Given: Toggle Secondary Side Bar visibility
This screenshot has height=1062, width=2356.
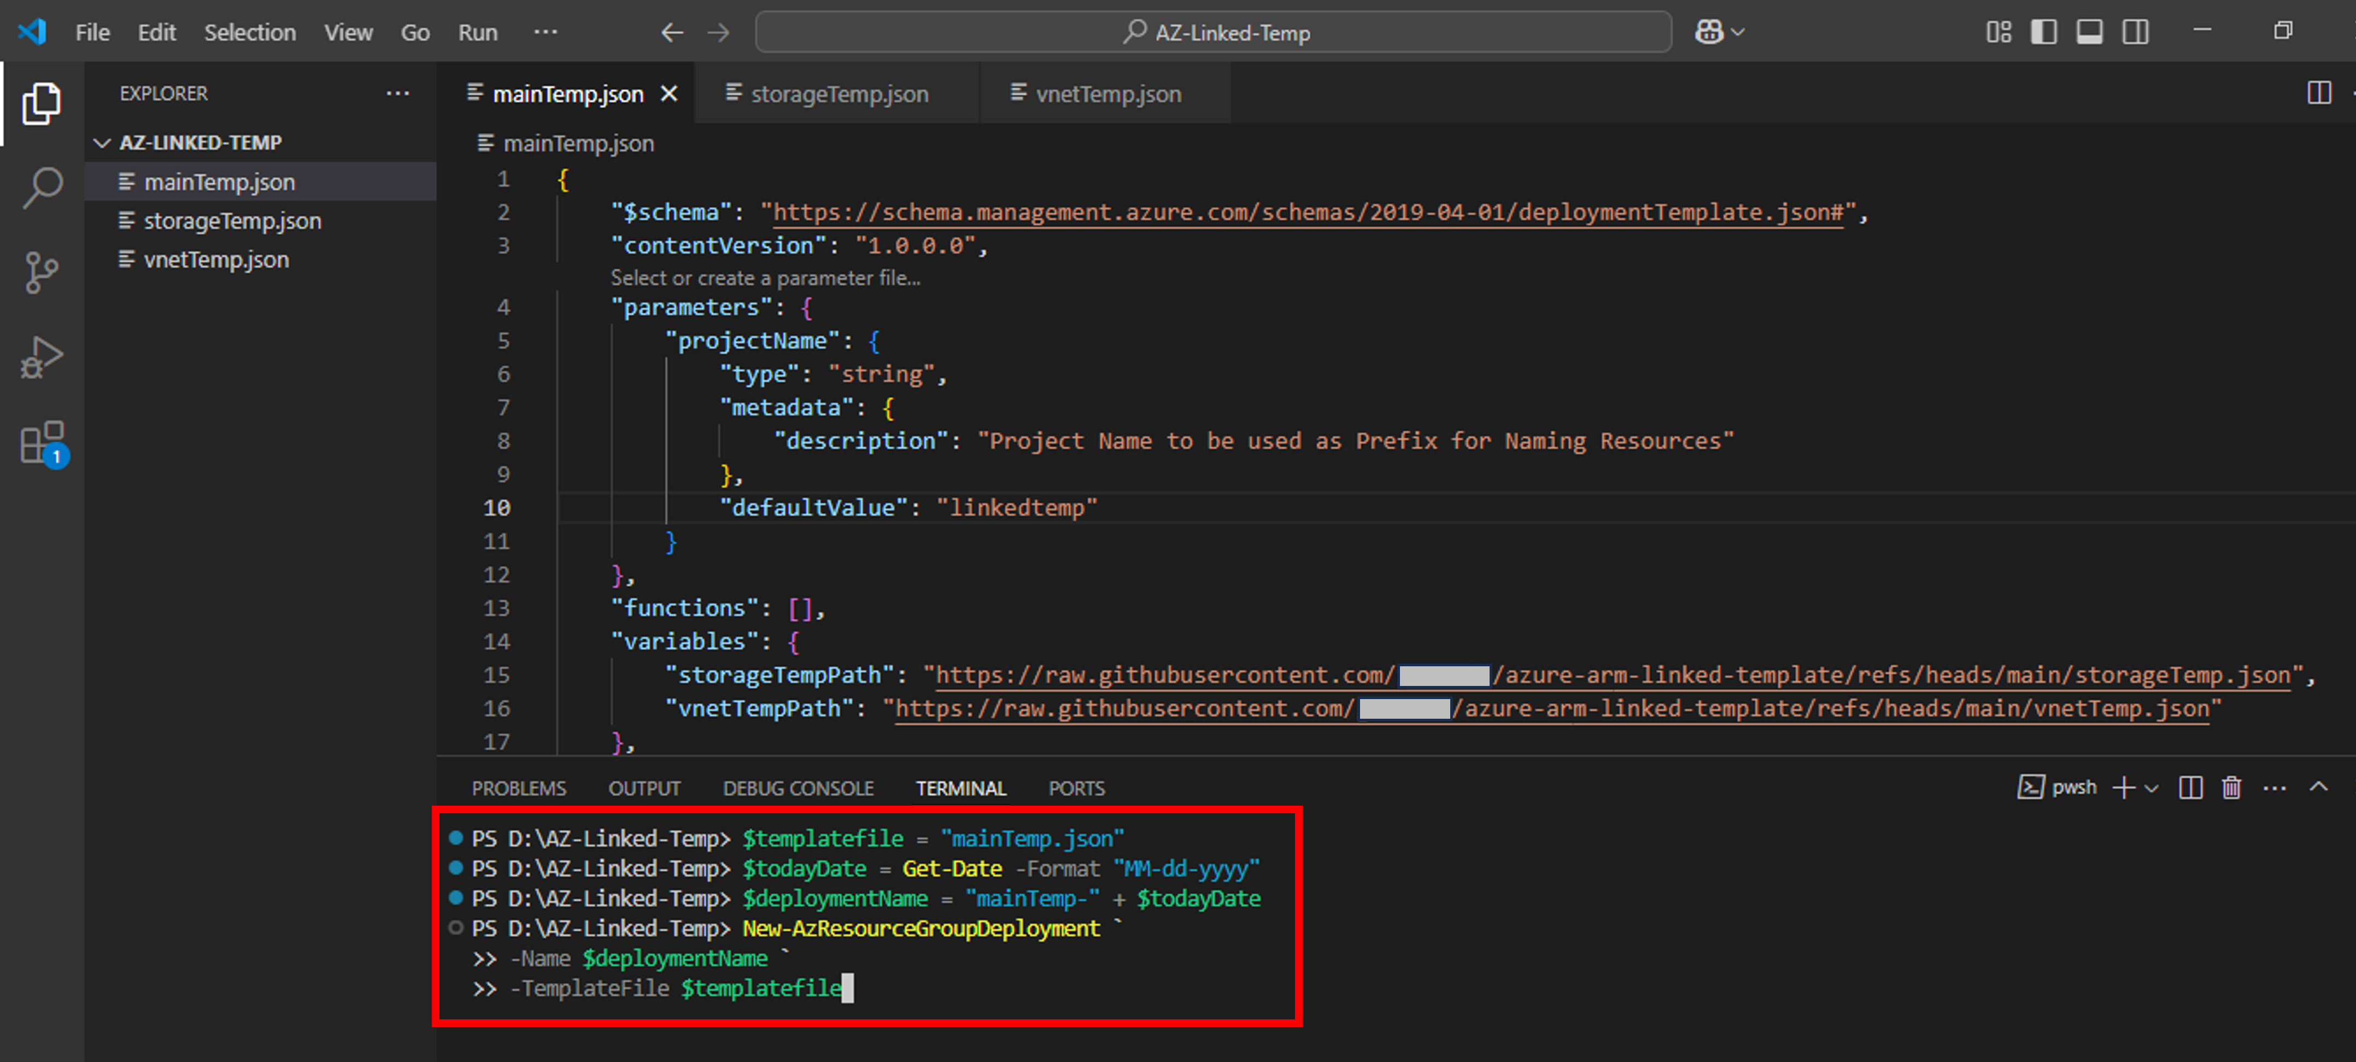Looking at the screenshot, I should (x=2136, y=32).
